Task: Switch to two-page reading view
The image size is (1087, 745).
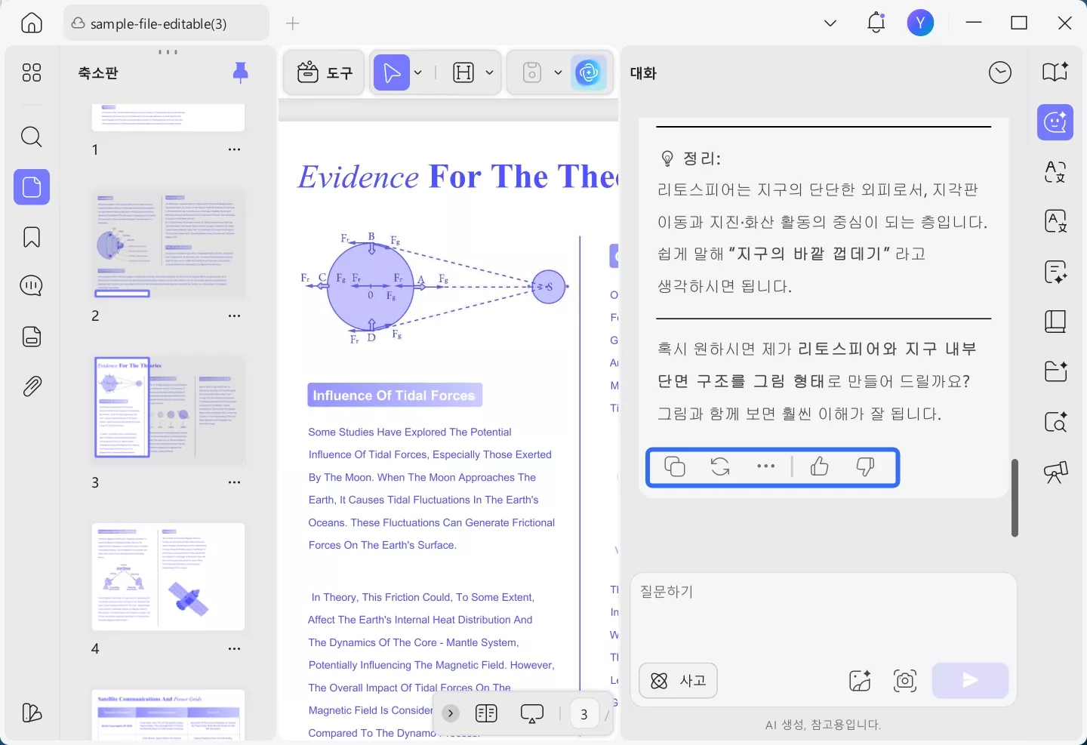Action: point(487,713)
